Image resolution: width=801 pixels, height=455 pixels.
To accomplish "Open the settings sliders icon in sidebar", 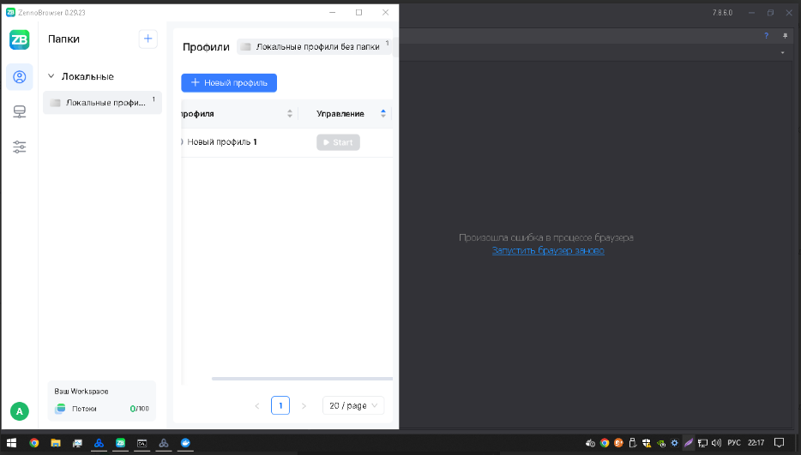I will click(x=20, y=147).
